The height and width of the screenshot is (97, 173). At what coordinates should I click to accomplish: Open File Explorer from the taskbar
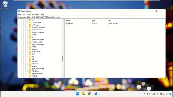pyautogui.click(x=84, y=94)
